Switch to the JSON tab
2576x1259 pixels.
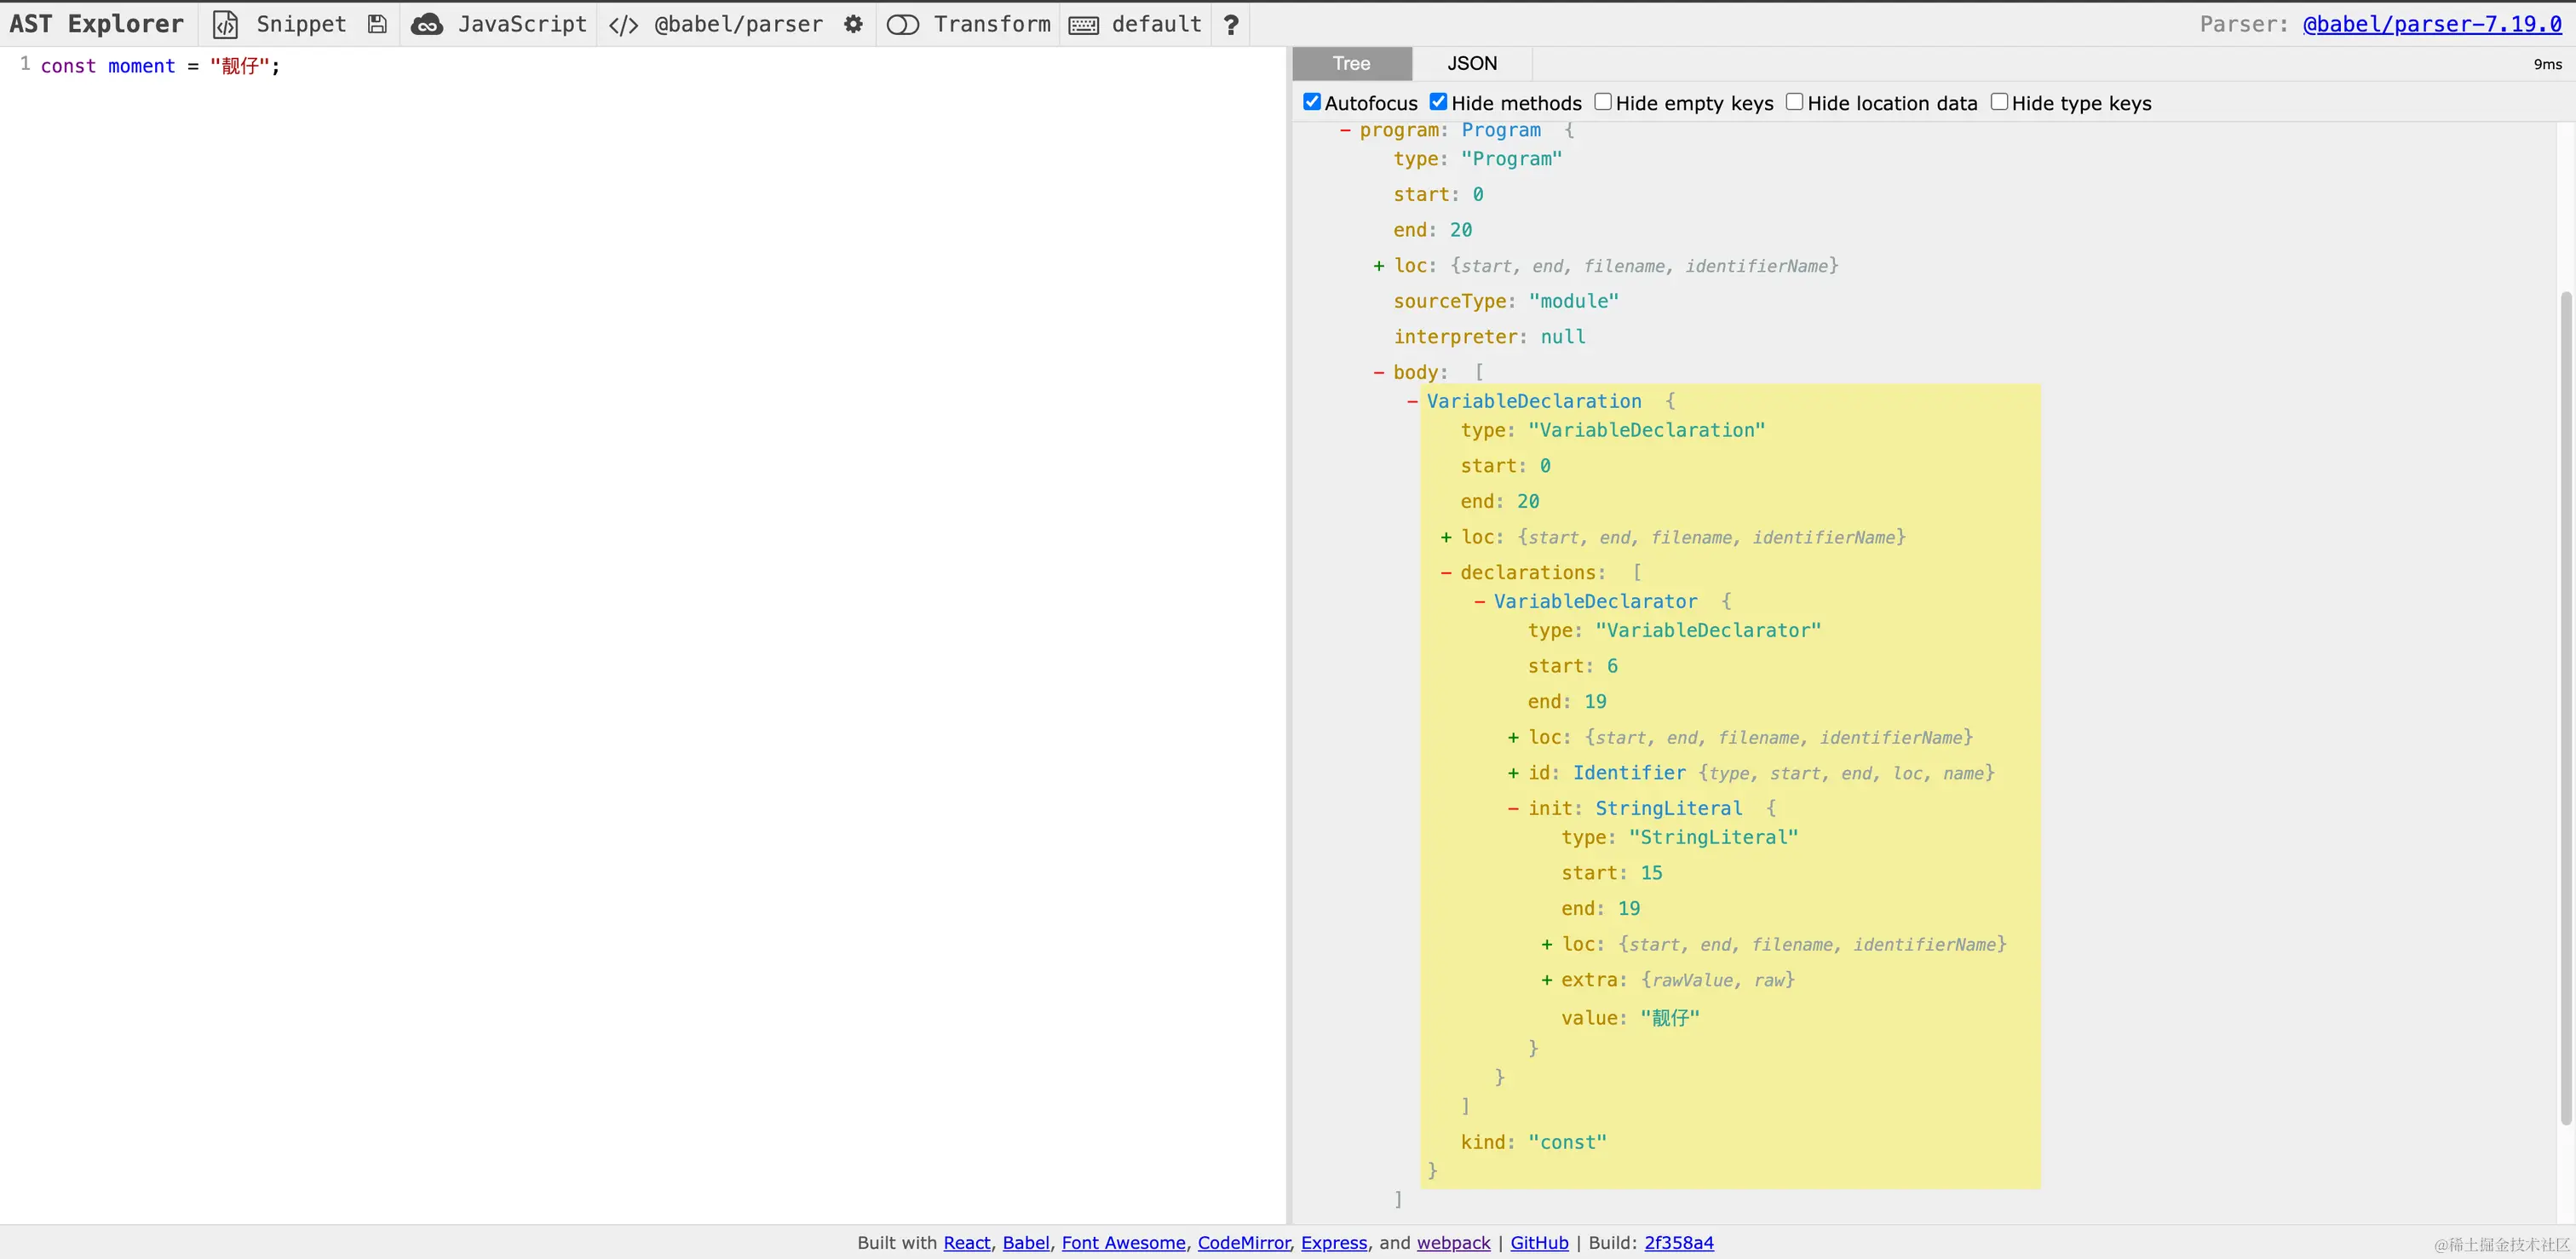[x=1472, y=63]
